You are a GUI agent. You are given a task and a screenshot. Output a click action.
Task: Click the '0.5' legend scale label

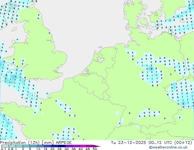pyautogui.click(x=11, y=149)
